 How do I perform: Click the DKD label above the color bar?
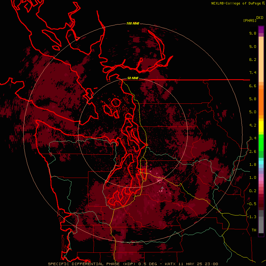260,18
